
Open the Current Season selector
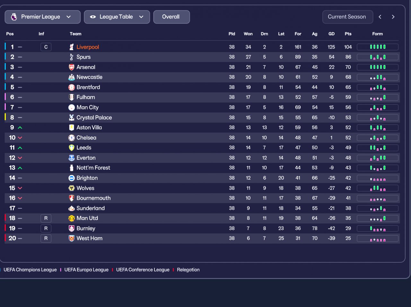point(347,17)
